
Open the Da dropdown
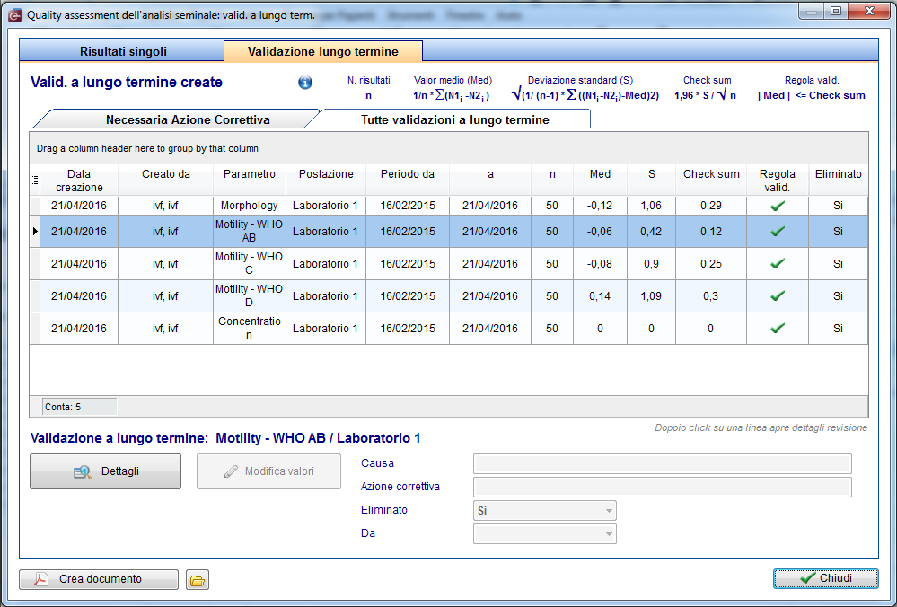coord(545,533)
